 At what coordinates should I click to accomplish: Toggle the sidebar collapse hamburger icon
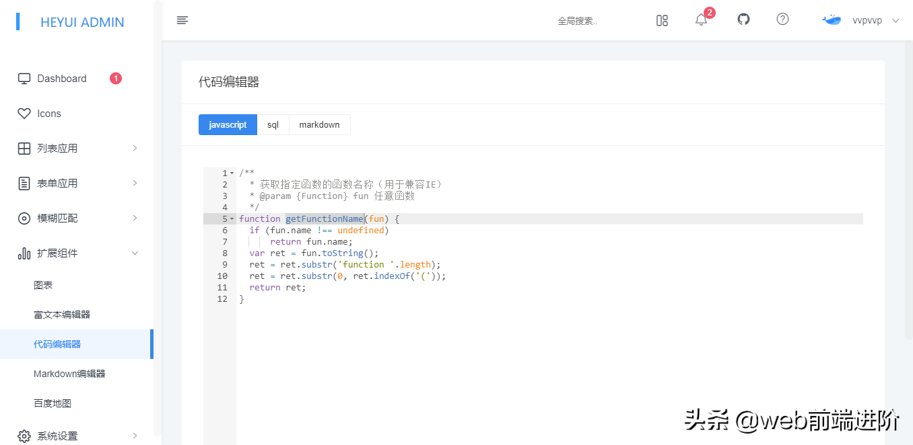(182, 20)
